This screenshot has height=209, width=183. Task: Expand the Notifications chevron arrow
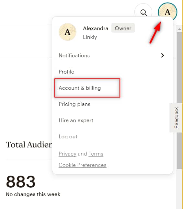click(162, 55)
